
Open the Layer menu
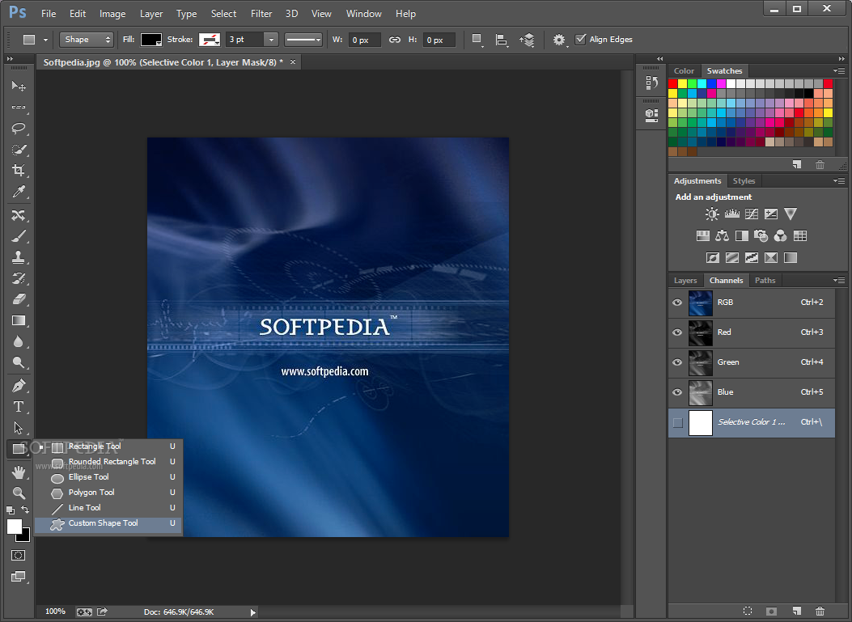[x=151, y=14]
